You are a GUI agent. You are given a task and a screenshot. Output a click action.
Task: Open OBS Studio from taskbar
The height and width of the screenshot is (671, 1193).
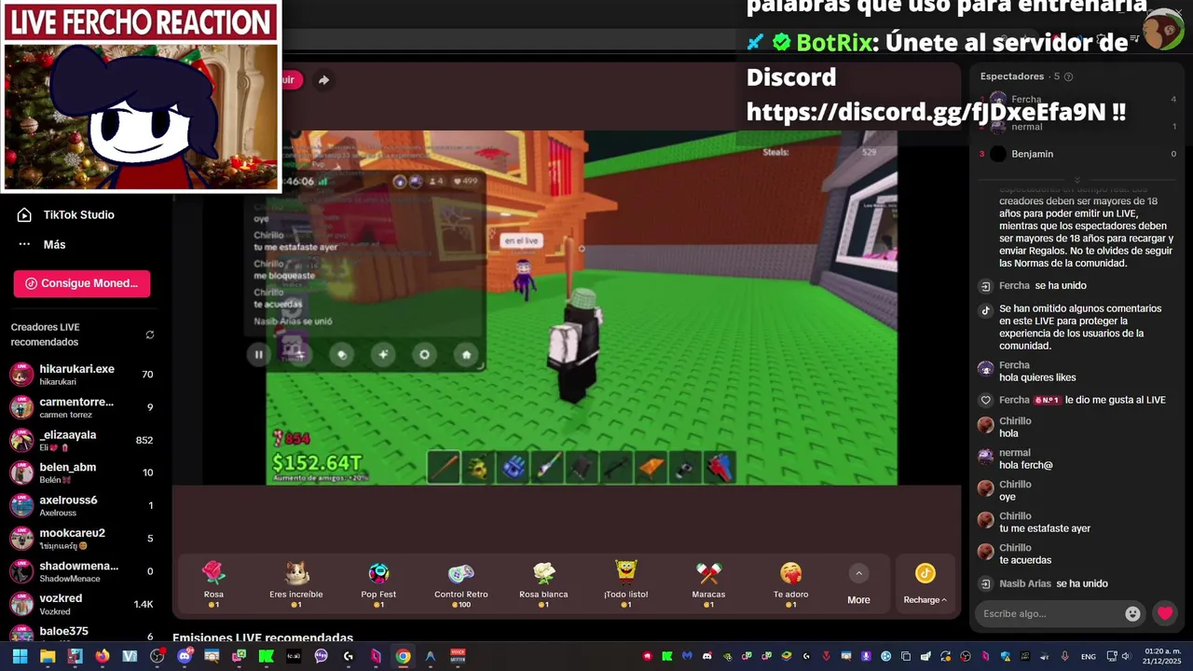pyautogui.click(x=157, y=656)
